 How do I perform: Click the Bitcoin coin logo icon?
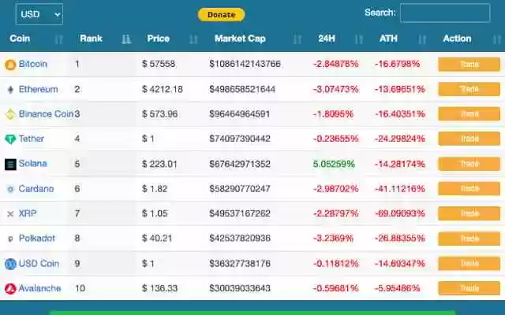pos(10,65)
